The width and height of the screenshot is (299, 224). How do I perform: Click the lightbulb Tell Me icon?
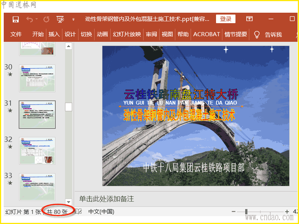pos(257,35)
